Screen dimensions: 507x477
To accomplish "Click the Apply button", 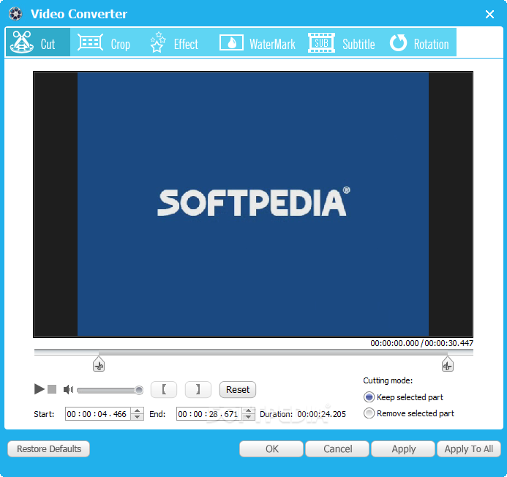I will 403,449.
